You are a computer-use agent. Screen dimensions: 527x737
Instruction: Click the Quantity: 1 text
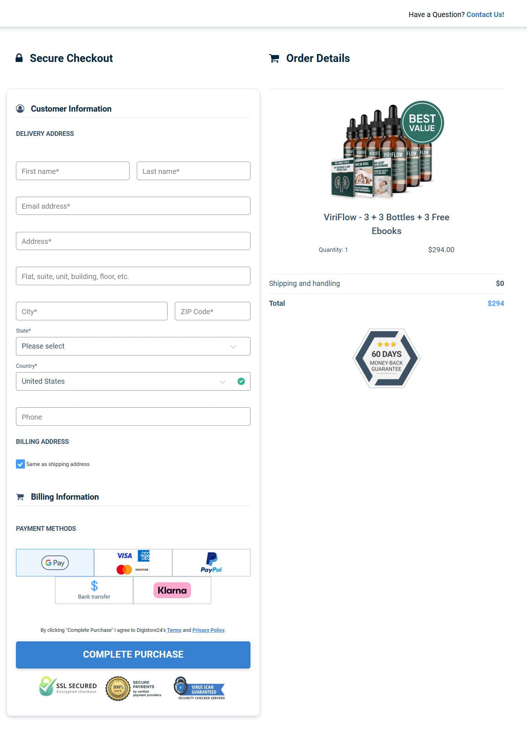[333, 250]
